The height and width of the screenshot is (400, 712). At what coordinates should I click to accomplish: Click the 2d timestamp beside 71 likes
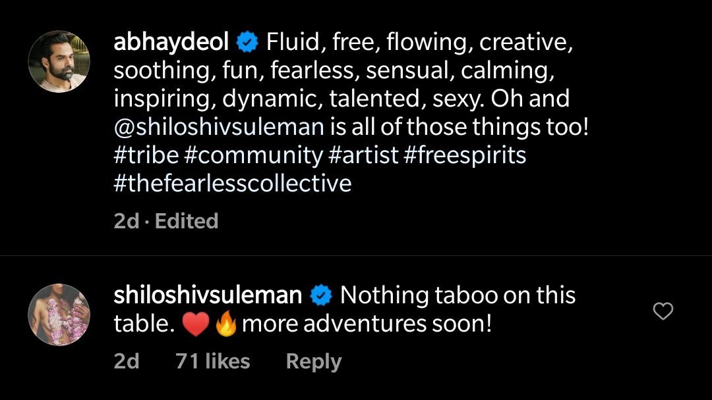point(127,361)
